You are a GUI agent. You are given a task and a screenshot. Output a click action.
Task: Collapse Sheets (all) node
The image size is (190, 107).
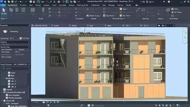click(2, 101)
